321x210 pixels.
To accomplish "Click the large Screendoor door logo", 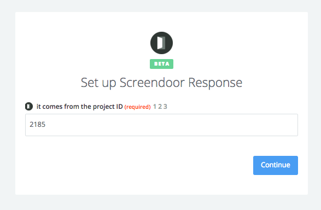I will click(x=161, y=43).
